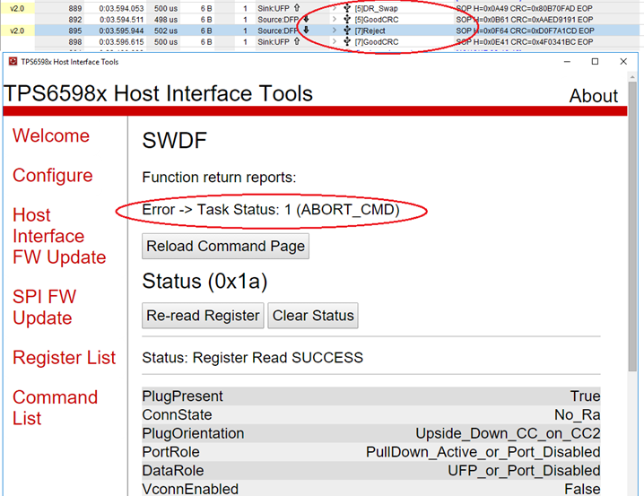Click USB icon in [7]Reject row

point(347,30)
